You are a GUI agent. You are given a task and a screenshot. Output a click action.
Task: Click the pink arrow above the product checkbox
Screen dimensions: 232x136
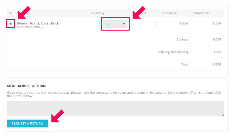24,12
